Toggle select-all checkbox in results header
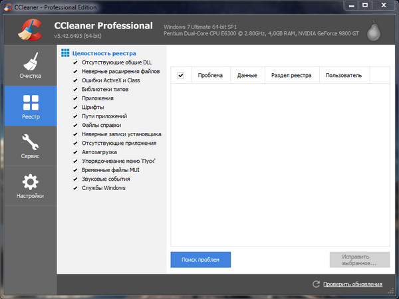Image resolution: width=399 pixels, height=299 pixels. coord(181,76)
